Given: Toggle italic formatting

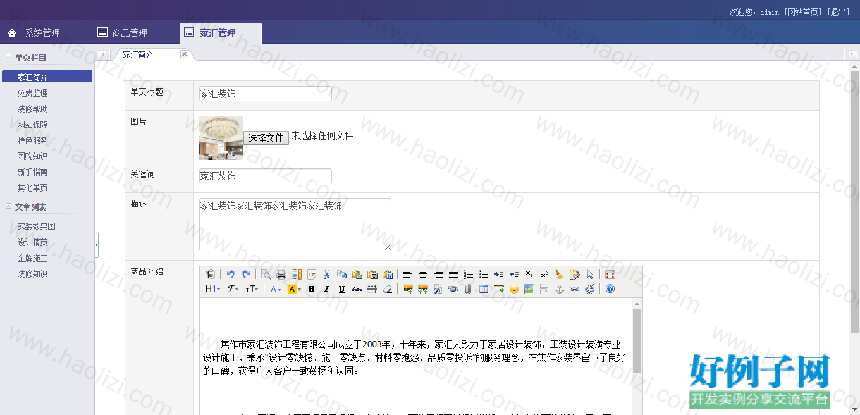Looking at the screenshot, I should point(326,289).
